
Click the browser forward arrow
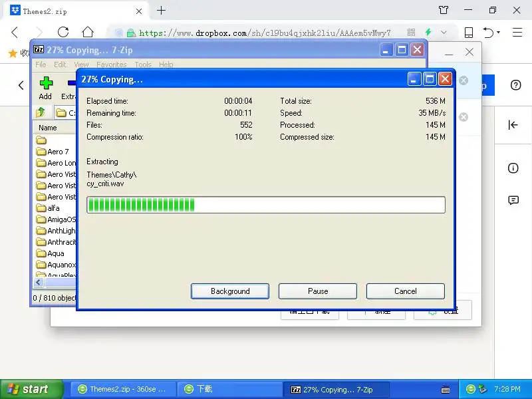click(x=39, y=32)
